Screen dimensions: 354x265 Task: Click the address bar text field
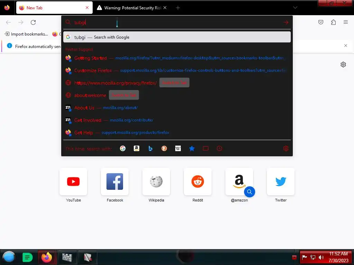point(177,22)
